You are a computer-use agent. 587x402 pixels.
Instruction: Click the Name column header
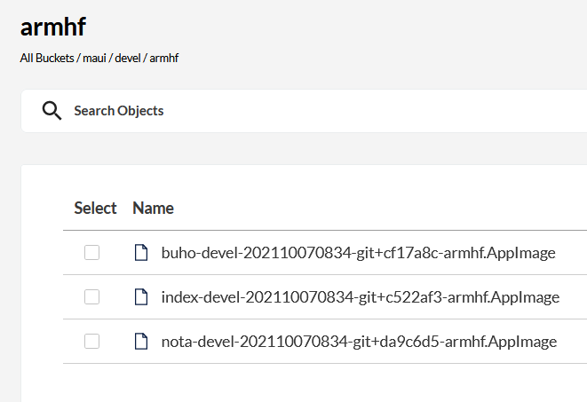click(153, 208)
